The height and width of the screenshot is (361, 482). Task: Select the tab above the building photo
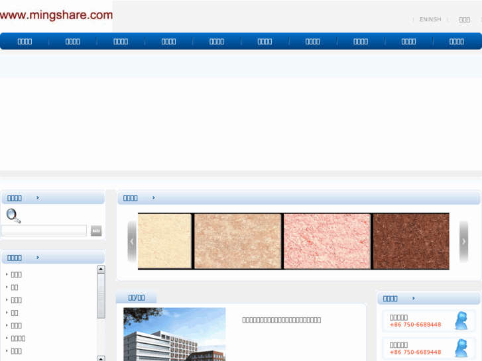[137, 297]
